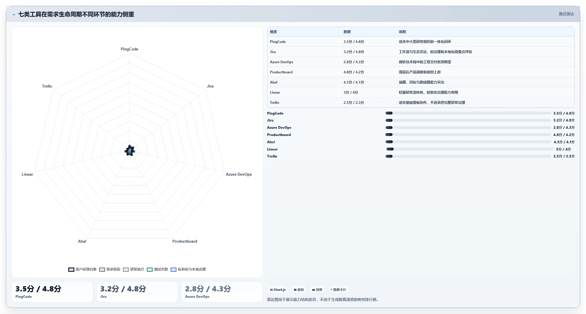Viewport: 586px width, 314px height.
Task: Toggle the 需求追踪 legend series
Action: [110, 269]
